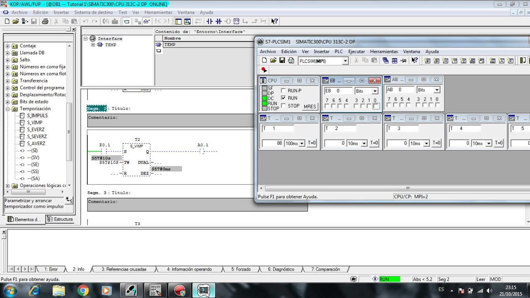Toggle bit 0 checkbox of AB 0
The height and width of the screenshot is (298, 530).
pyautogui.click(x=437, y=105)
